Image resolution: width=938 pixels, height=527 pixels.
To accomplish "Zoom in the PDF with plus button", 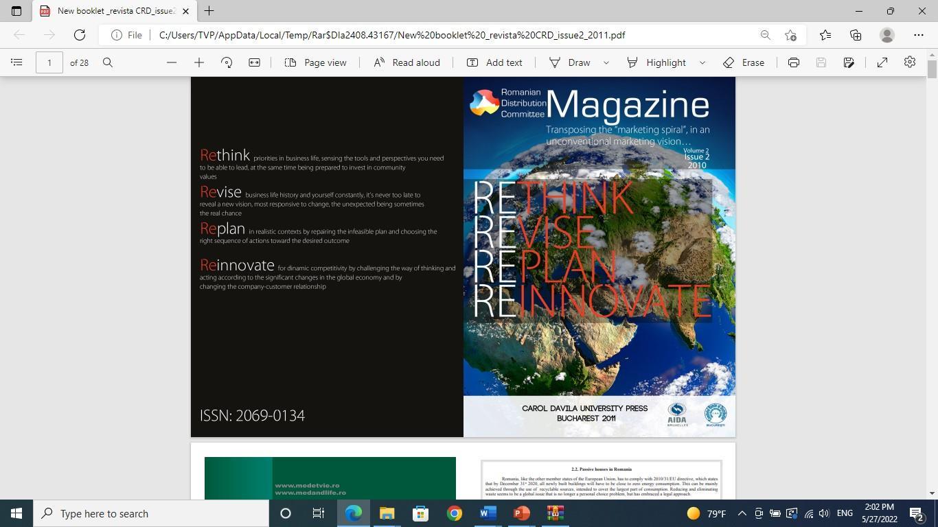I will [x=199, y=62].
